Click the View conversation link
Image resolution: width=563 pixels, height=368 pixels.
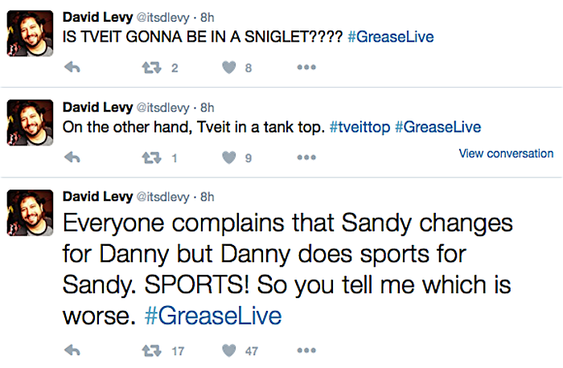point(505,153)
